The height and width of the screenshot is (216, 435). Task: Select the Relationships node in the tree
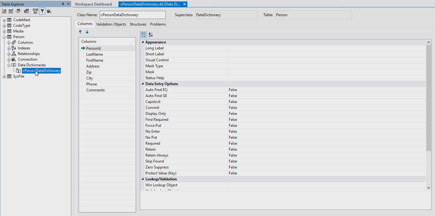click(29, 54)
